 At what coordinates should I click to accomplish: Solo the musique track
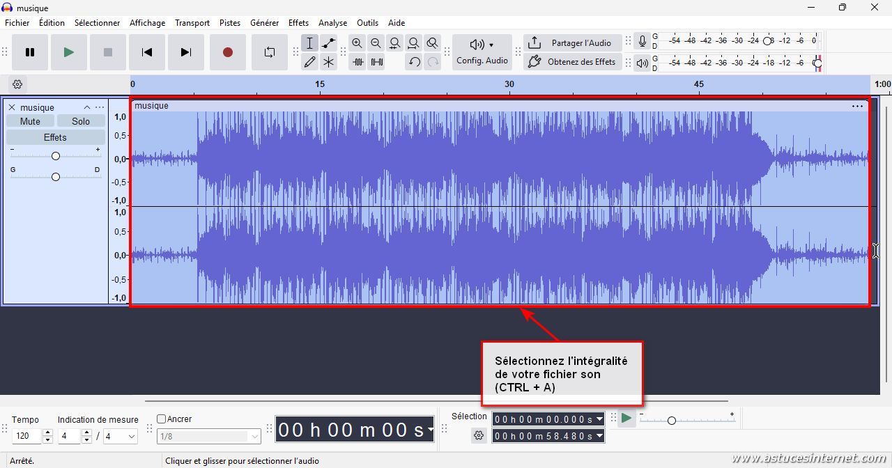tap(81, 121)
